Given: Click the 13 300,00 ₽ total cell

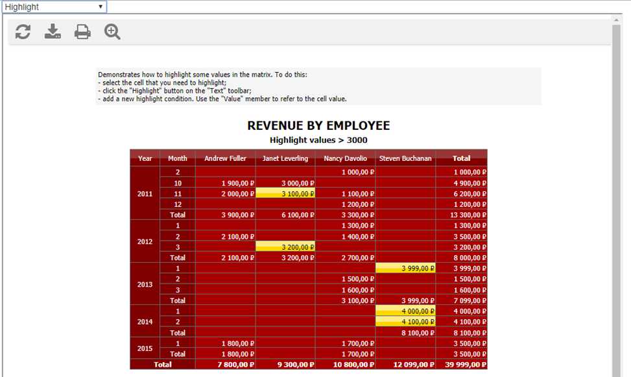Looking at the screenshot, I should (x=461, y=215).
